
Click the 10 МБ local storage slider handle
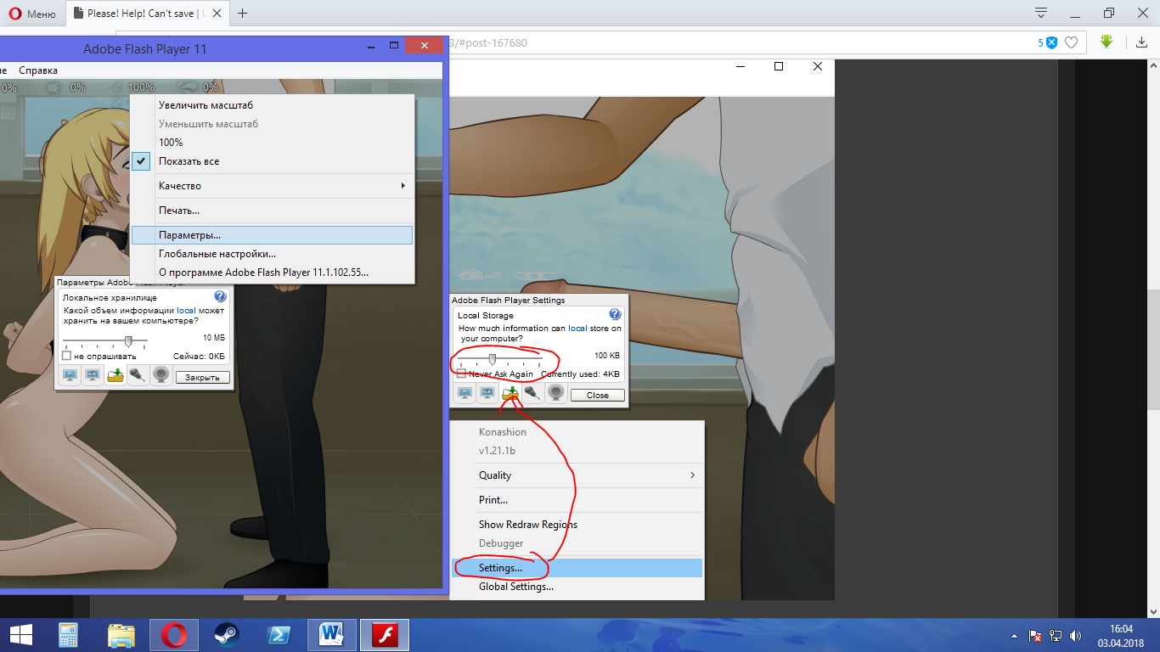pos(128,340)
